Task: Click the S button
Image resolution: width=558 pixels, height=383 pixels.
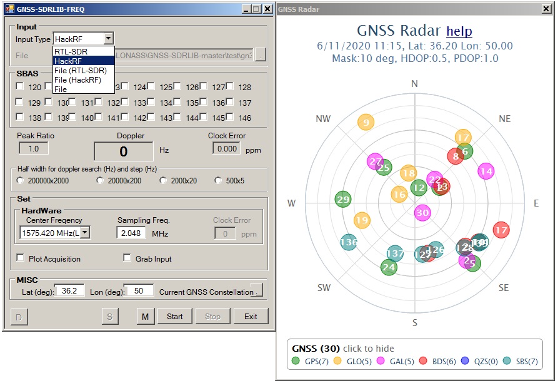Action: [110, 317]
